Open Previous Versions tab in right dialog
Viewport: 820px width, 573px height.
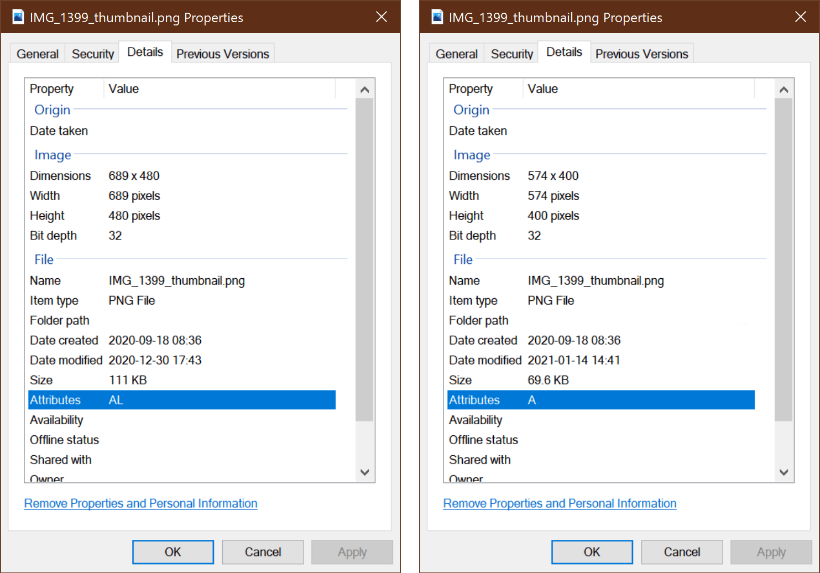pos(641,54)
